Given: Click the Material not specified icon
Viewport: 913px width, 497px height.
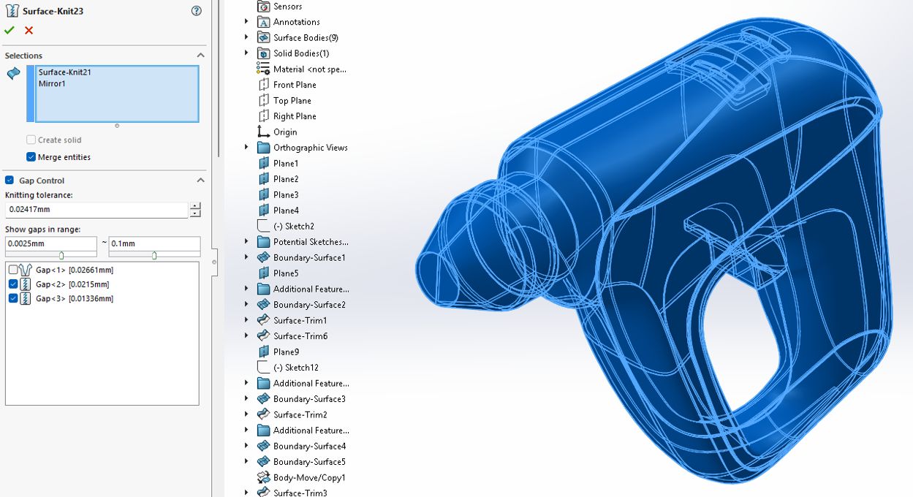Looking at the screenshot, I should pyautogui.click(x=264, y=69).
